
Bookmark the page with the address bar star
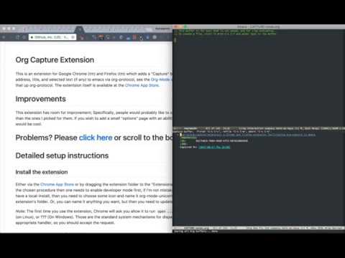pos(73,37)
